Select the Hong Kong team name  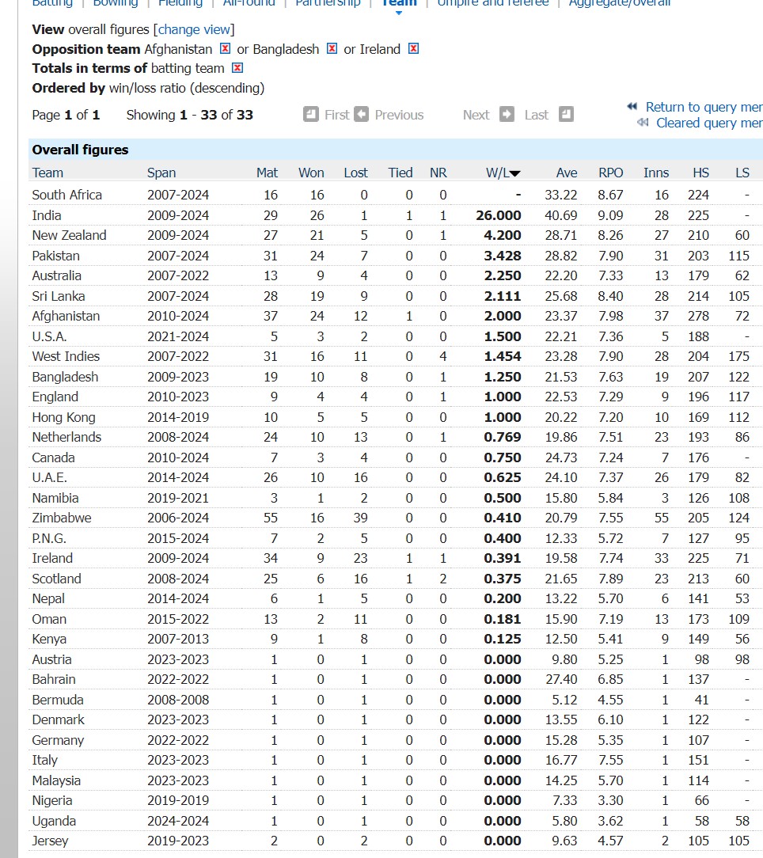(63, 417)
